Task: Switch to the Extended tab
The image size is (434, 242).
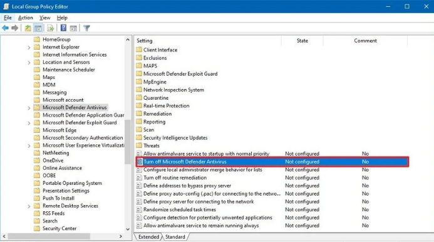Action: tap(148, 237)
